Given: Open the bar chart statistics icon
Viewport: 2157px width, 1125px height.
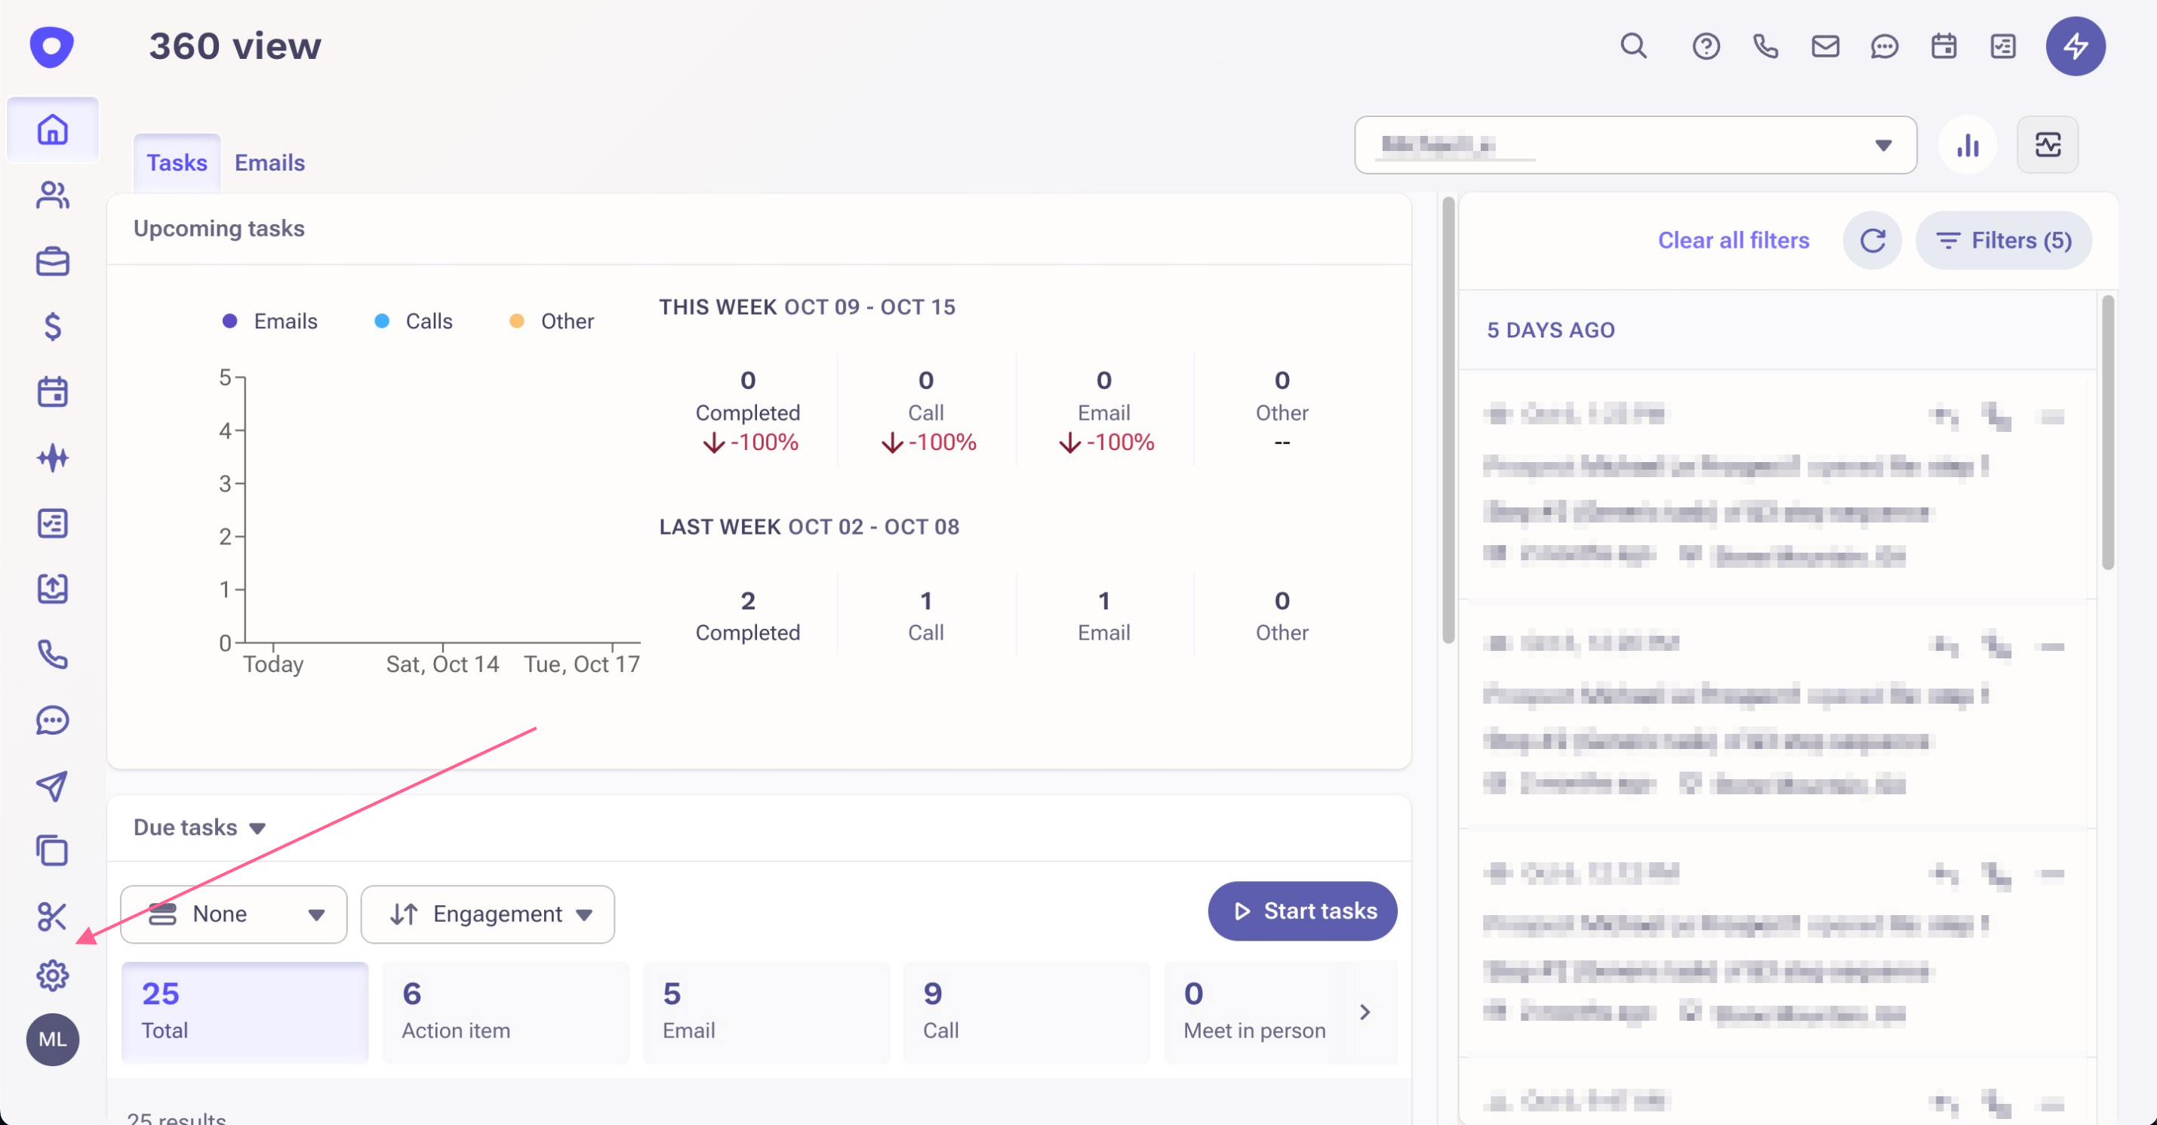Looking at the screenshot, I should (x=1968, y=146).
